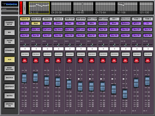The width and height of the screenshot is (155, 116).
Task: Toggle the CH 3 ON button
Action: click(x=47, y=61)
